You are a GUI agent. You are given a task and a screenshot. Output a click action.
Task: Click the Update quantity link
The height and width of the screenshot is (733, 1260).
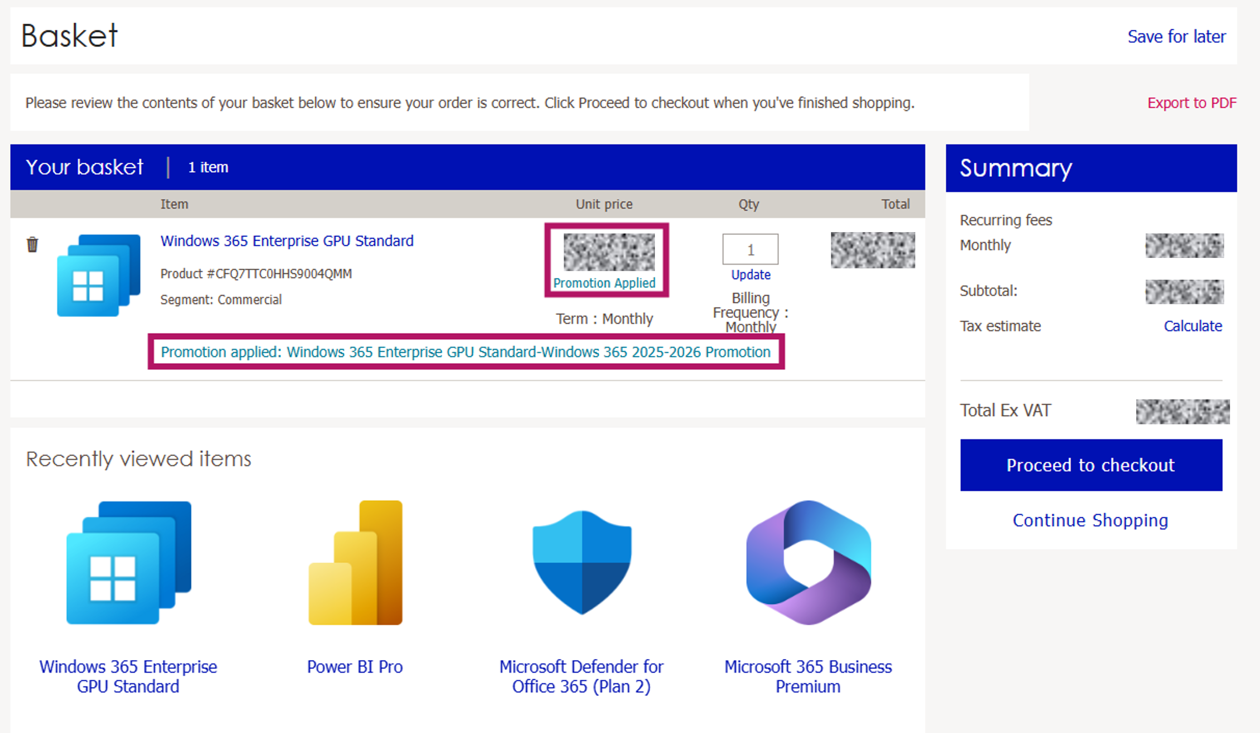[x=751, y=275]
